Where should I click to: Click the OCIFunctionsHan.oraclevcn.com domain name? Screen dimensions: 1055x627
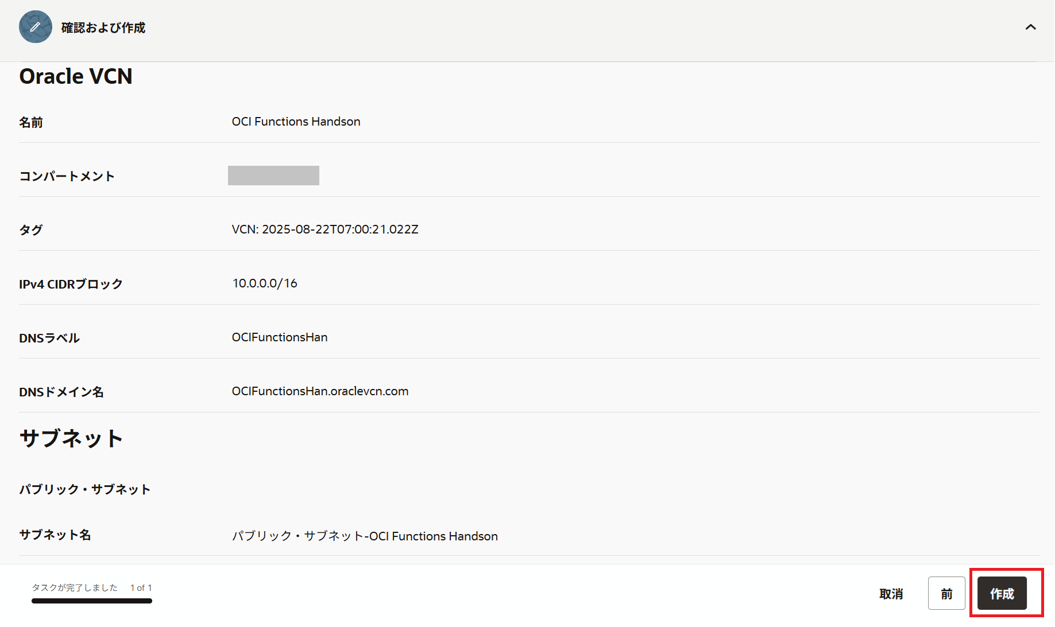[x=320, y=391]
